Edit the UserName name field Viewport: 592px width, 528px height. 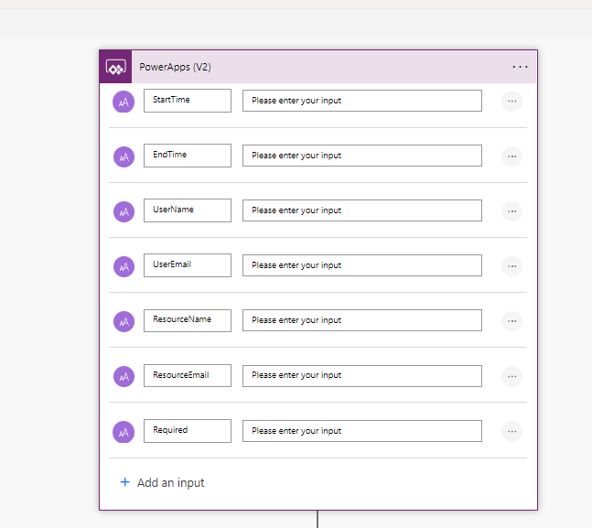188,210
